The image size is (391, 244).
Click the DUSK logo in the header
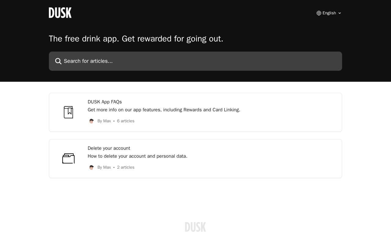tap(60, 13)
